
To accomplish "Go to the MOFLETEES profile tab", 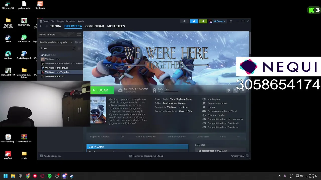I will (x=116, y=26).
